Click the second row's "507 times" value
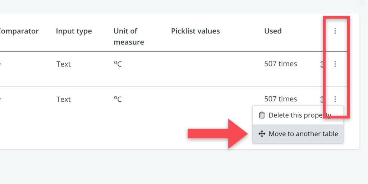The height and width of the screenshot is (184, 368). (x=280, y=99)
